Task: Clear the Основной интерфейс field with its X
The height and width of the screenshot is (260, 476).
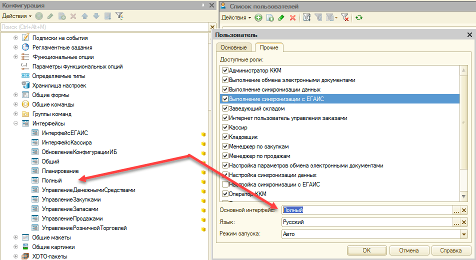Action: (x=464, y=210)
